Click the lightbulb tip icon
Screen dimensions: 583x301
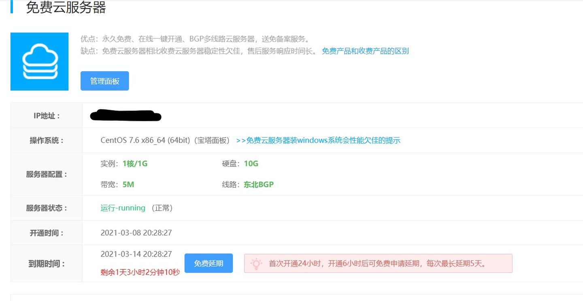256,264
